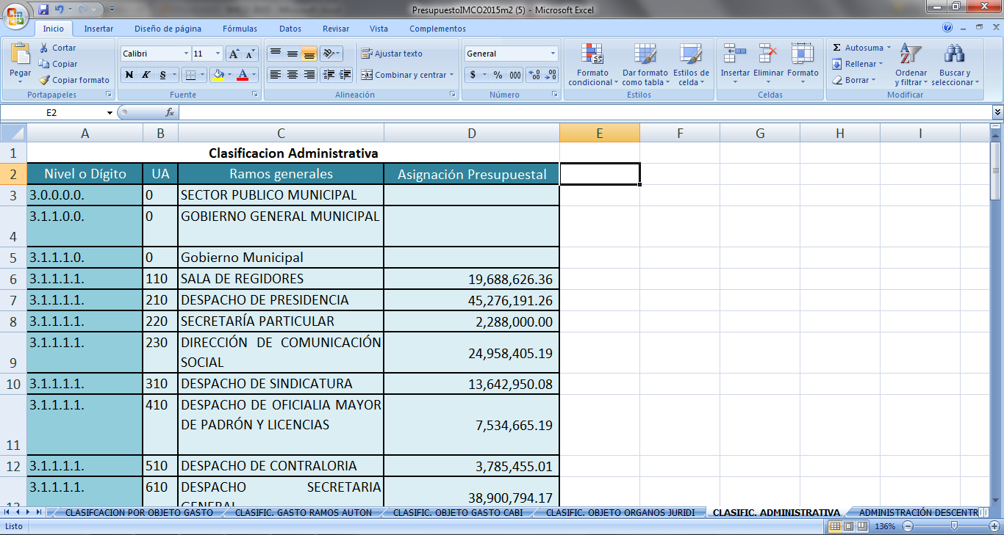Center text horizontally

tap(293, 75)
